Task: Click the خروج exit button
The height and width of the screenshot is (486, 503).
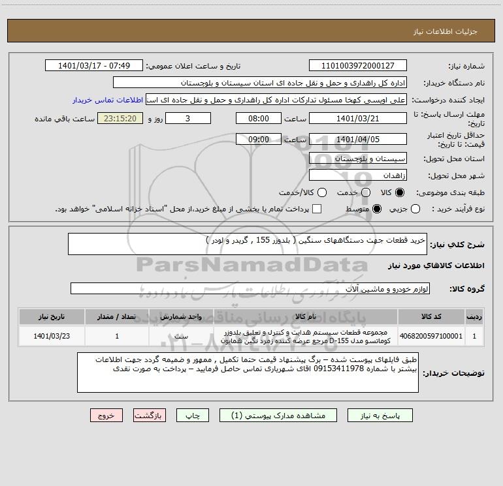Action: 106,416
